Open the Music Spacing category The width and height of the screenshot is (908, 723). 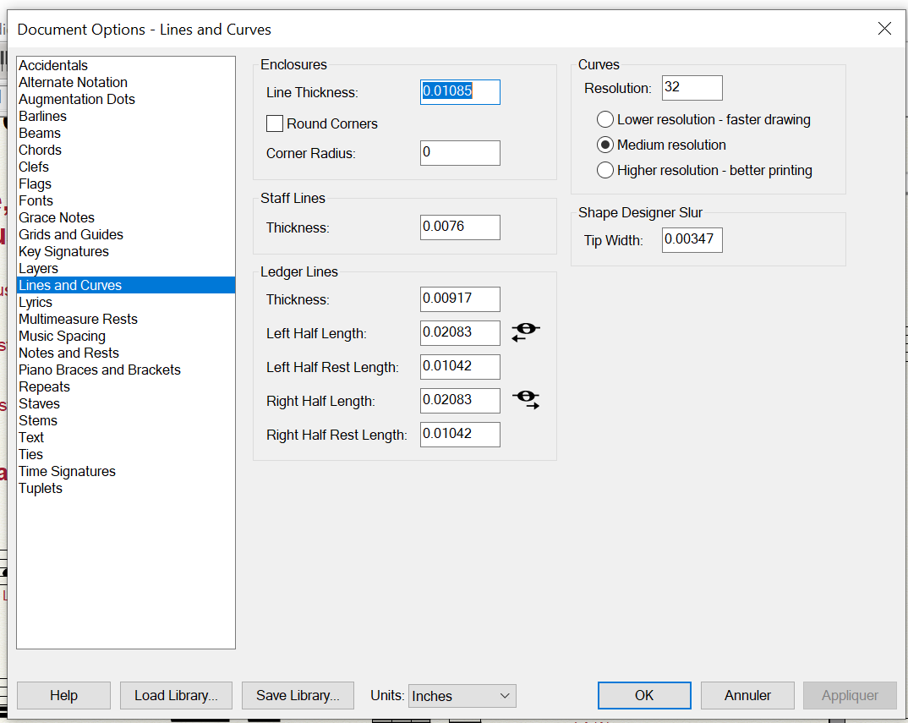point(62,336)
